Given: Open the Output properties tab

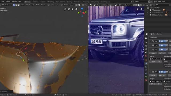Looking at the screenshot, I should tap(146, 46).
